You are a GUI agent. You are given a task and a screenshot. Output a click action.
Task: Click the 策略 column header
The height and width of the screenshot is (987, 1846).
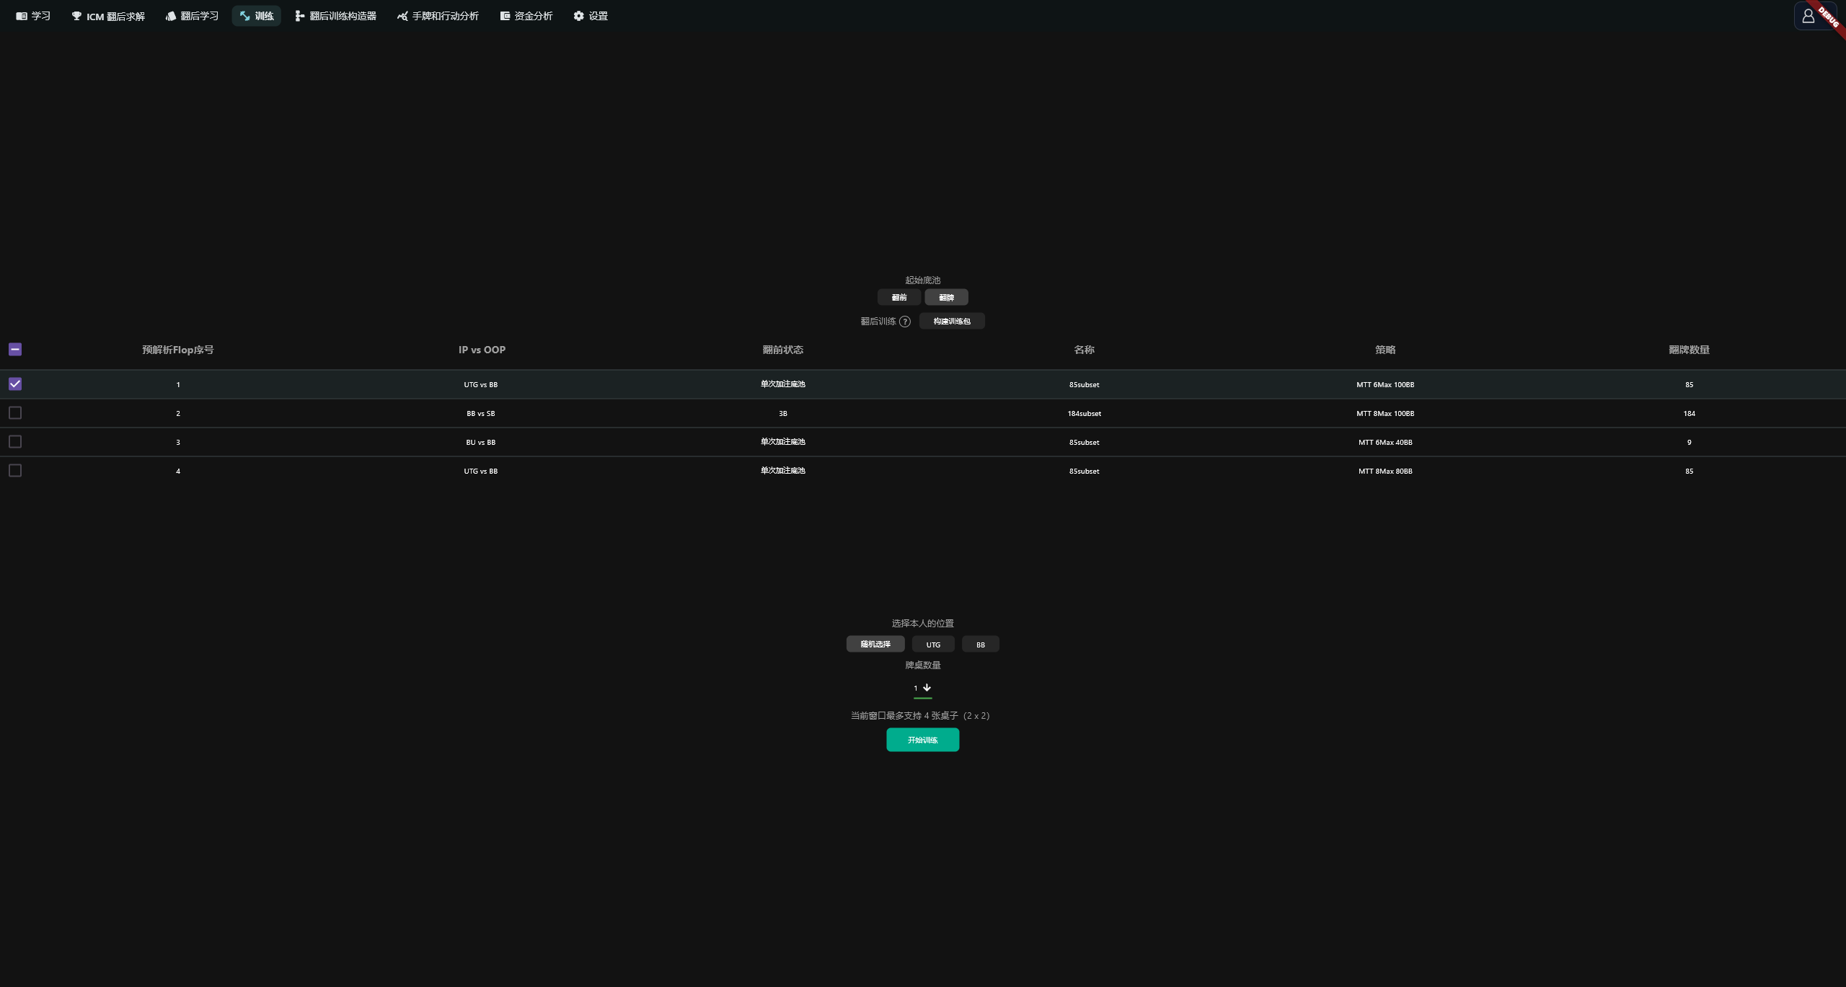(x=1385, y=350)
